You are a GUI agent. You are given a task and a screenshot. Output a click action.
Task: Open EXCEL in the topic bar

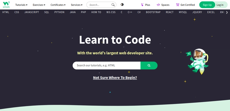coord(211,12)
